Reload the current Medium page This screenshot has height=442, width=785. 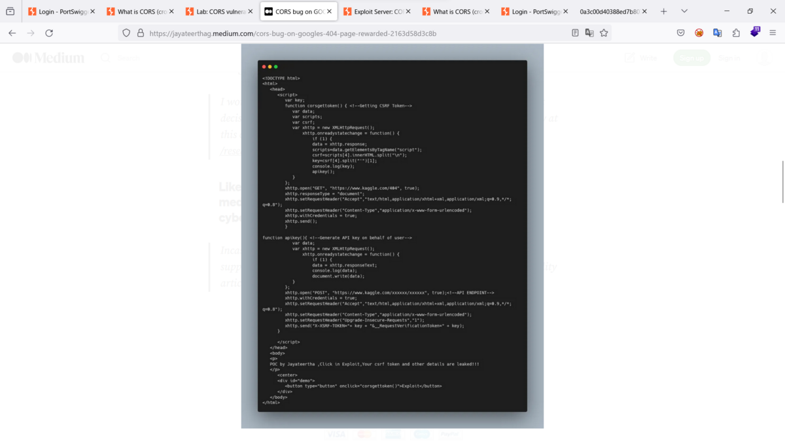[49, 33]
